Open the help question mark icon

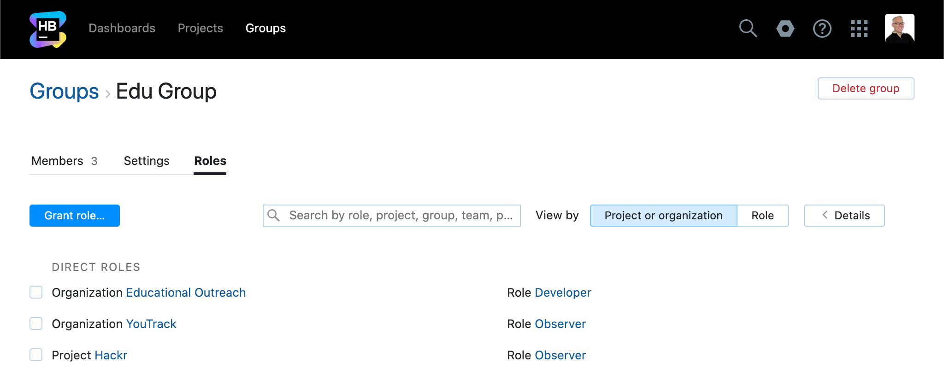coord(822,29)
